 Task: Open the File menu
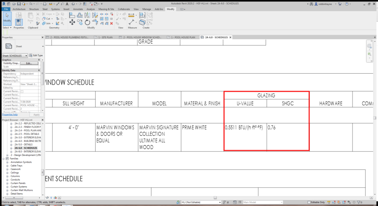pyautogui.click(x=6, y=9)
